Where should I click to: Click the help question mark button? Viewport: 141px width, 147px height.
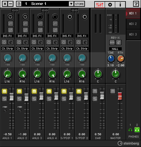(136, 4)
